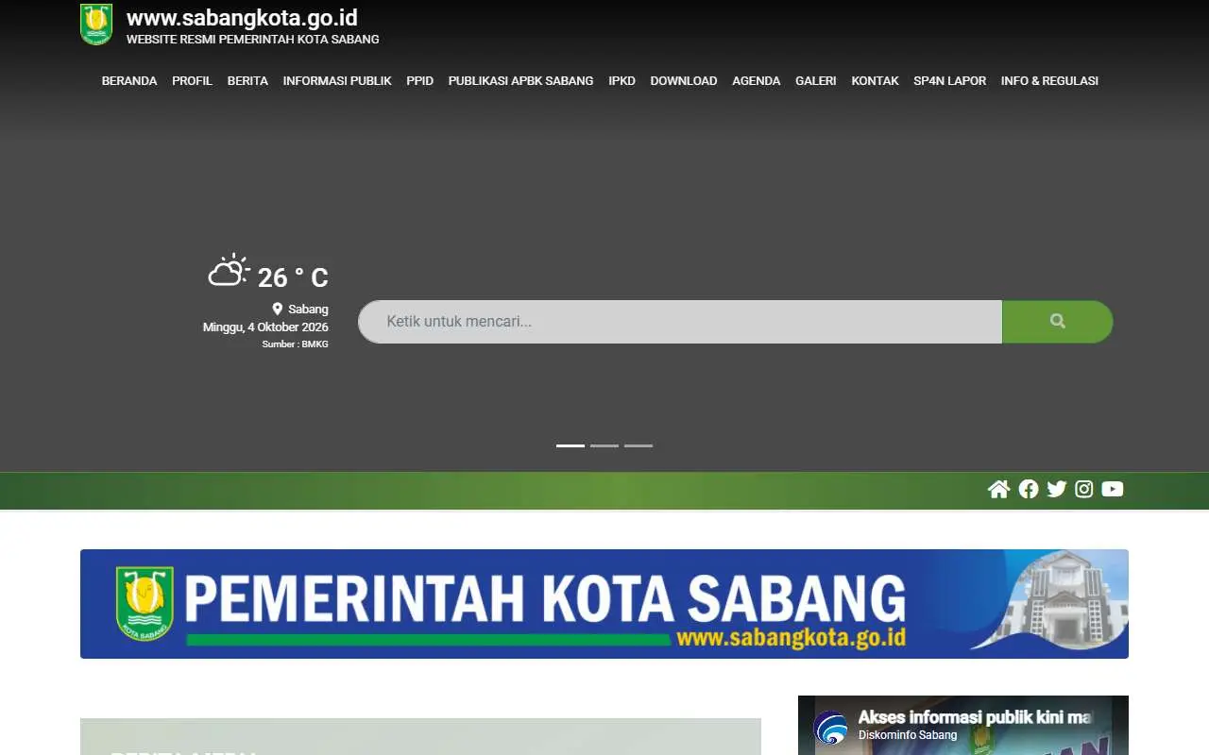1209x755 pixels.
Task: Select the third carousel slide indicator
Action: pyautogui.click(x=639, y=445)
